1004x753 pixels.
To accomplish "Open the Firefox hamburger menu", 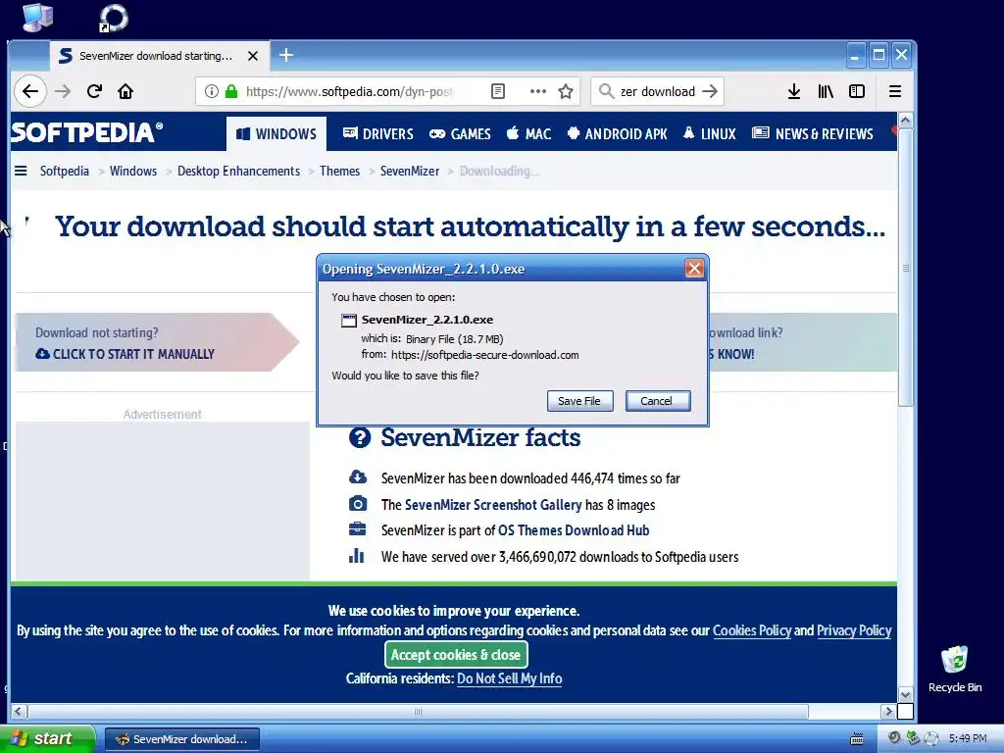I will pyautogui.click(x=895, y=91).
